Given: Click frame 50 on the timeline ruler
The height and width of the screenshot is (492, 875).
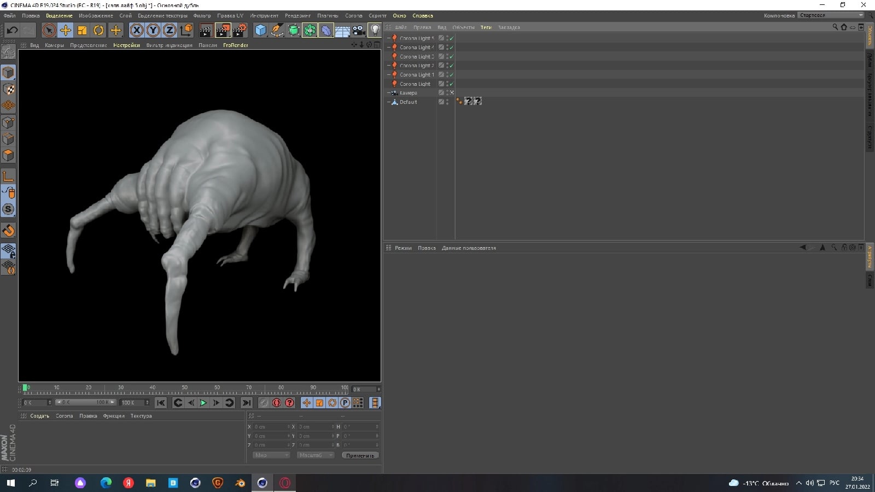Looking at the screenshot, I should click(x=185, y=390).
